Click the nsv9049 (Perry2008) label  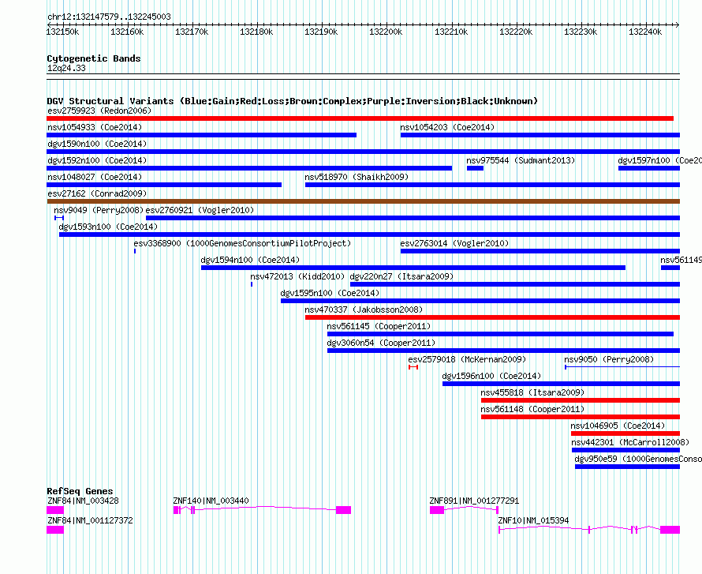[99, 210]
